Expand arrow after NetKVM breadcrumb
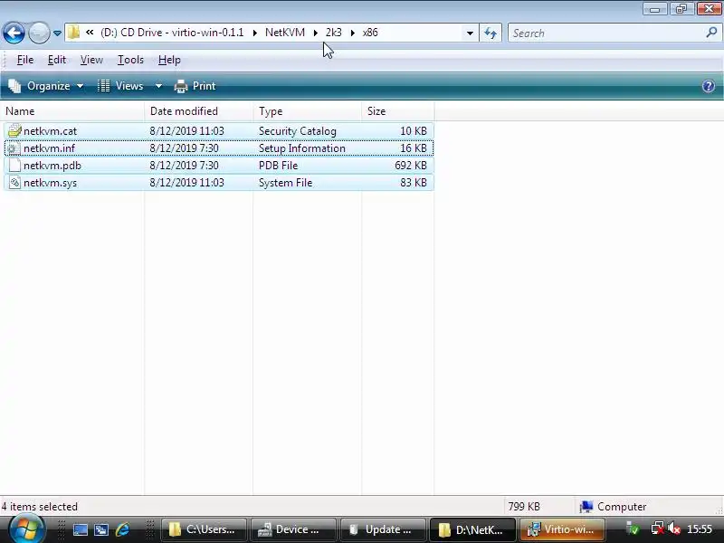724x543 pixels. tap(315, 33)
